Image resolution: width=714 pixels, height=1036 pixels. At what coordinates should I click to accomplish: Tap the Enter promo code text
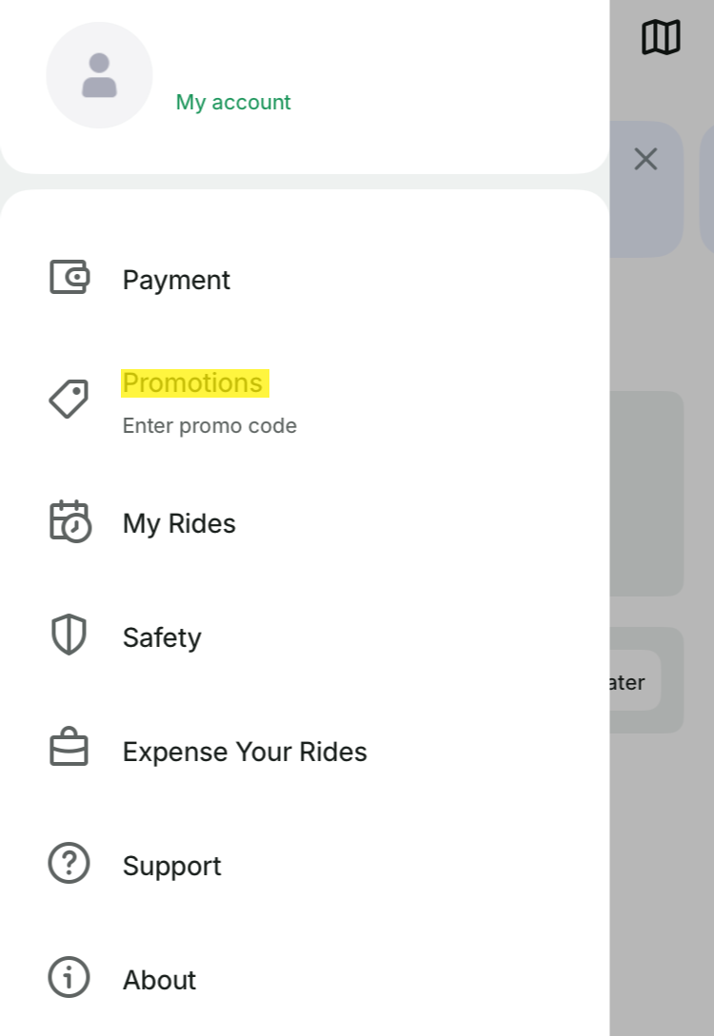point(209,426)
